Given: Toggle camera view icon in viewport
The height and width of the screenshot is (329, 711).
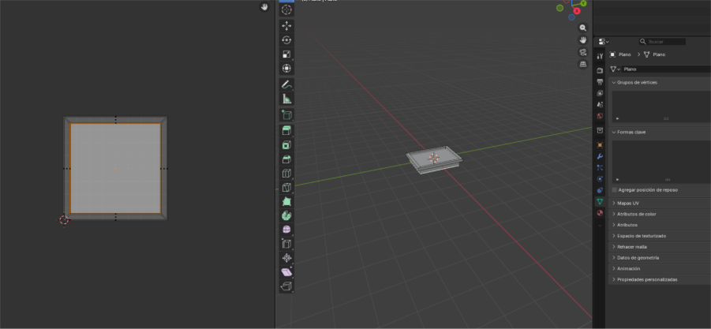Looking at the screenshot, I should click(583, 52).
